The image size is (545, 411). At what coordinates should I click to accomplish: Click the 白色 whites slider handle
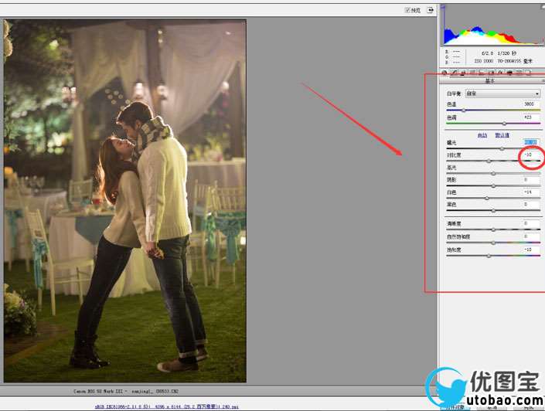(486, 199)
